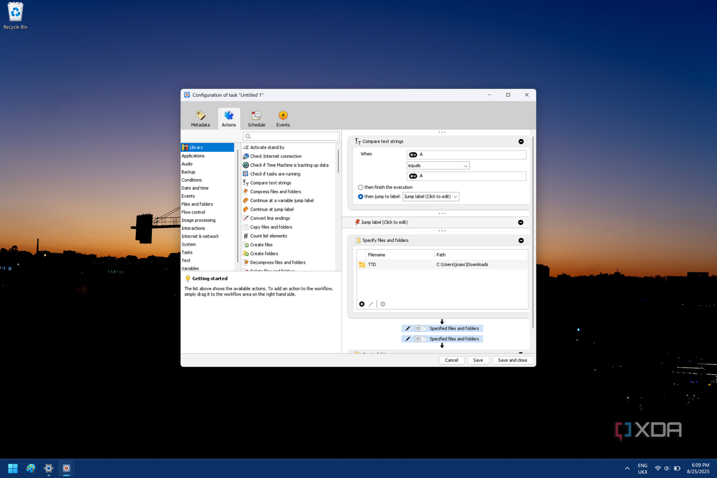Select the Conditions category
The width and height of the screenshot is (717, 478).
(191, 180)
